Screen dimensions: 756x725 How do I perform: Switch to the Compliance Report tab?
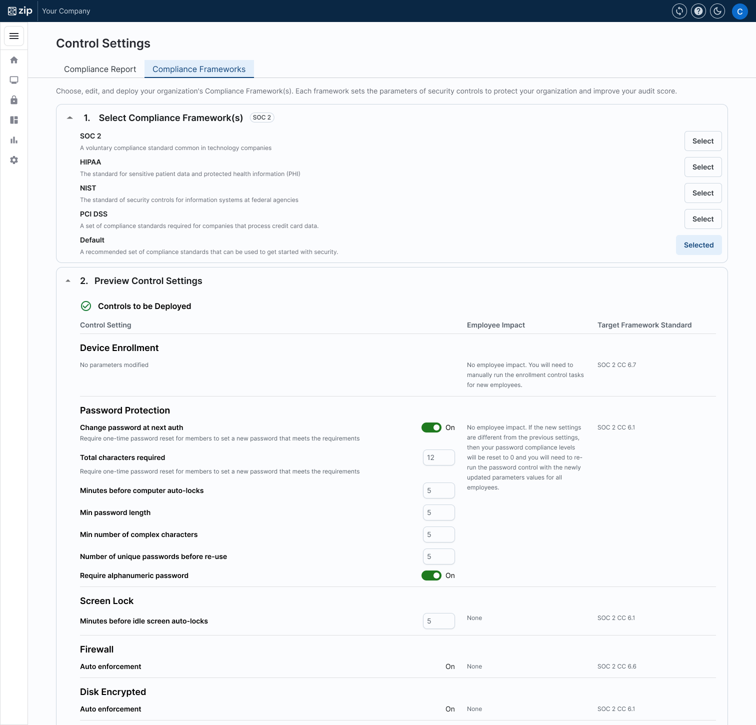[100, 69]
